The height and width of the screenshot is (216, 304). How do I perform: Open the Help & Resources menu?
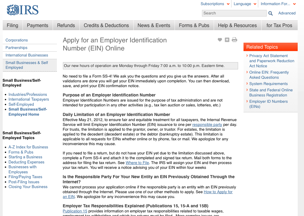pyautogui.click(x=237, y=26)
